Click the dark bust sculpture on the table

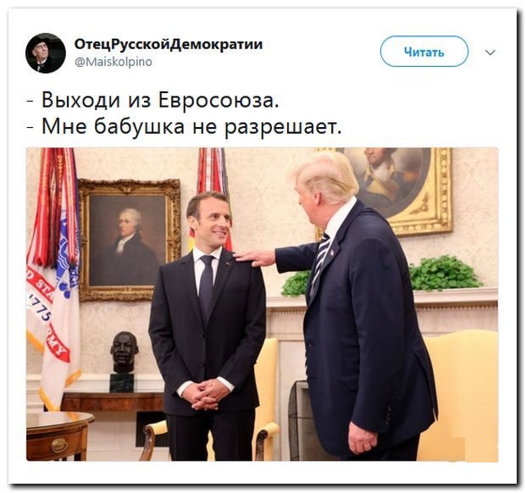pos(123,362)
